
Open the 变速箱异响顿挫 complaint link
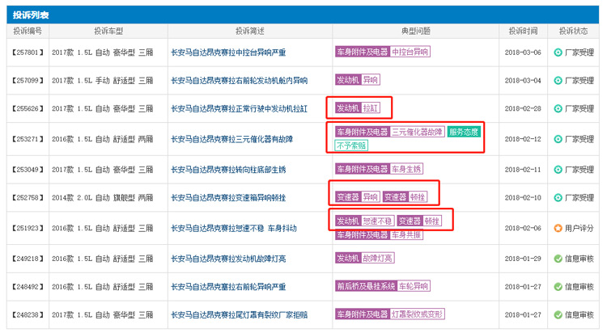click(x=228, y=197)
